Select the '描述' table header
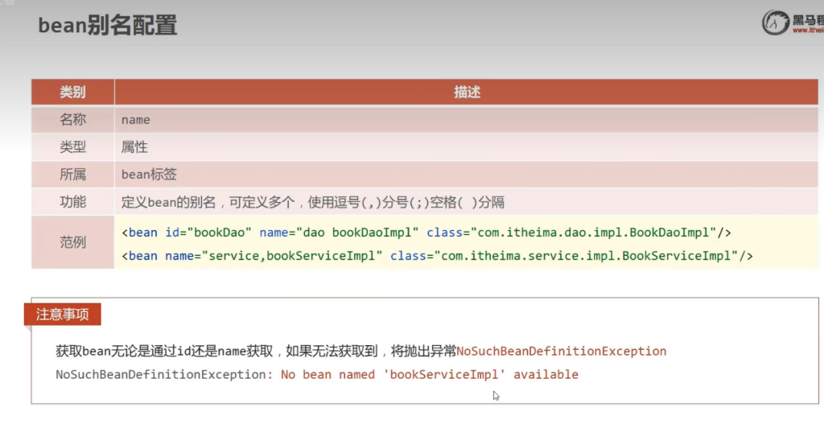The height and width of the screenshot is (432, 824). [x=467, y=92]
